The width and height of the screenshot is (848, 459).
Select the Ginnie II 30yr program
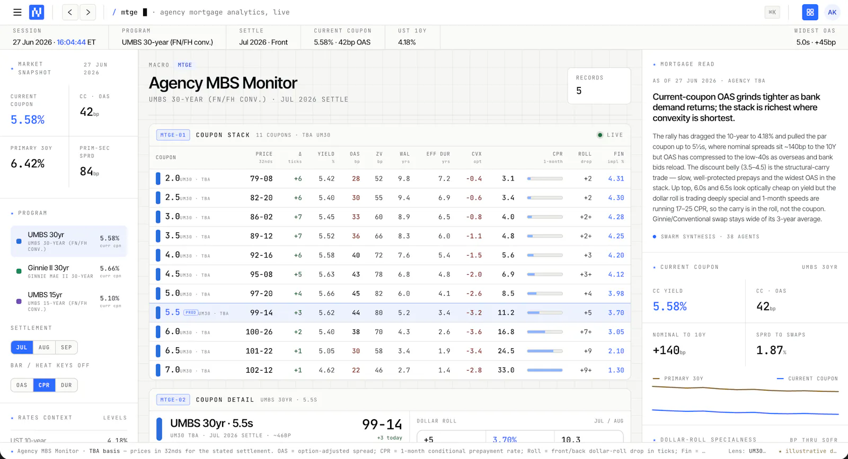(69, 272)
